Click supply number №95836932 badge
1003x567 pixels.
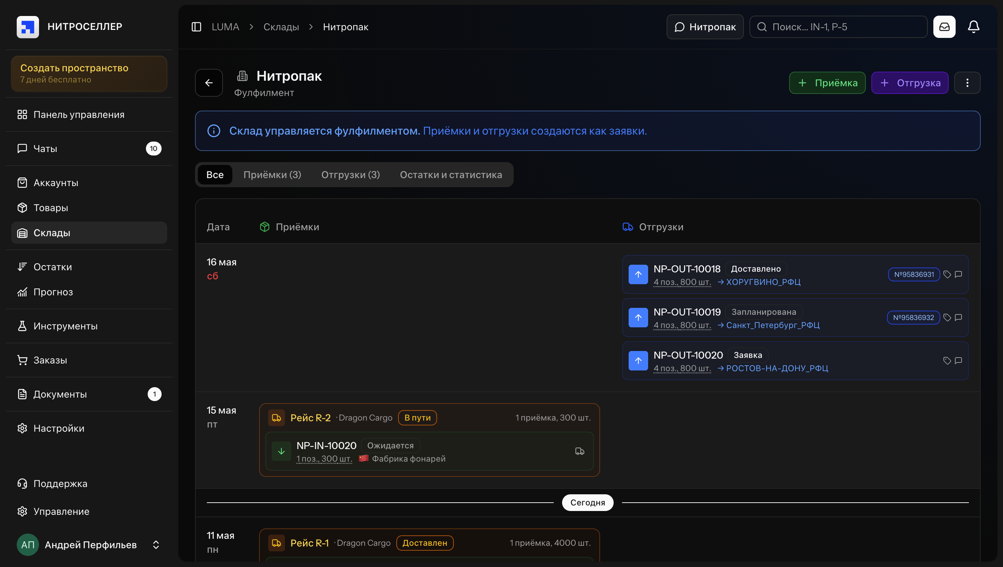[913, 318]
